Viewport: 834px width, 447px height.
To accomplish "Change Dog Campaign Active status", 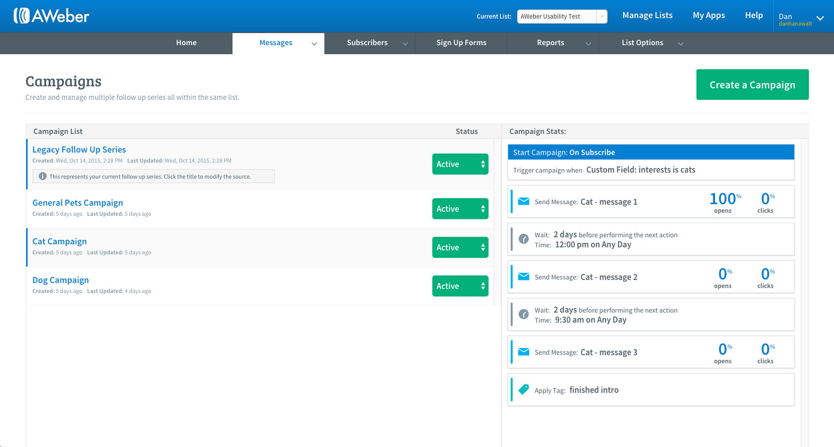I will coord(460,286).
